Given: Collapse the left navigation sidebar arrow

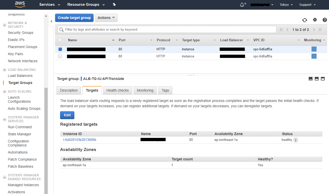Looking at the screenshot, I should coord(51,21).
